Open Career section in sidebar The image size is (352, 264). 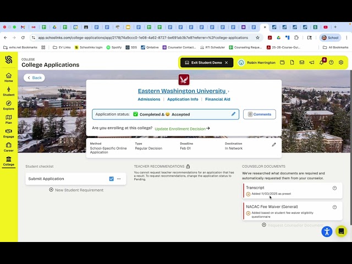pos(9,147)
